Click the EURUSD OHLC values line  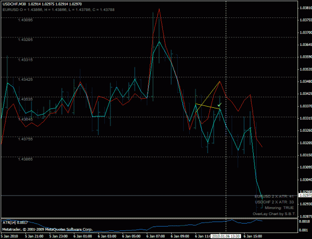pos(58,9)
